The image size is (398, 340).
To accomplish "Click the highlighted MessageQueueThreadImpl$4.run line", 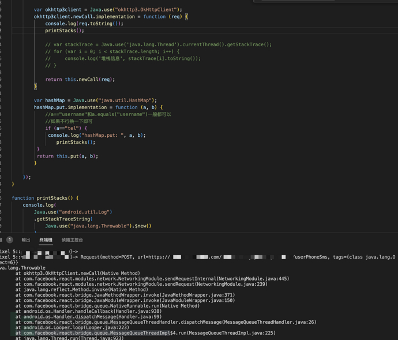I will [x=144, y=333].
